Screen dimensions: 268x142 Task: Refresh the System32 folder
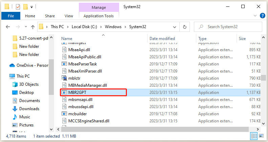[185, 27]
